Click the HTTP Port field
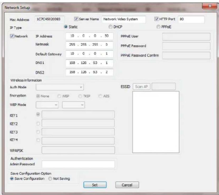This screenshot has width=219, height=195. (191, 19)
